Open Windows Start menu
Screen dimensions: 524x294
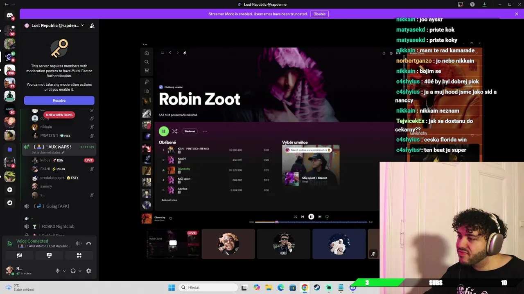(x=172, y=287)
